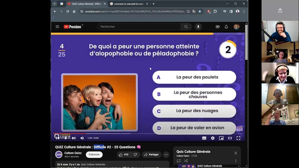
Task: Open the browser side panel
Action: pos(231,11)
